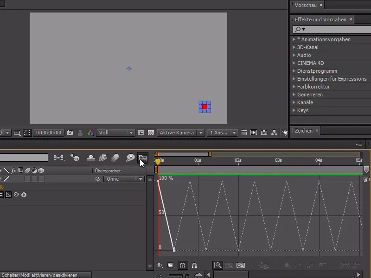Click the Schalter/Modi aktivieren/deaktivieren button

tap(45, 275)
